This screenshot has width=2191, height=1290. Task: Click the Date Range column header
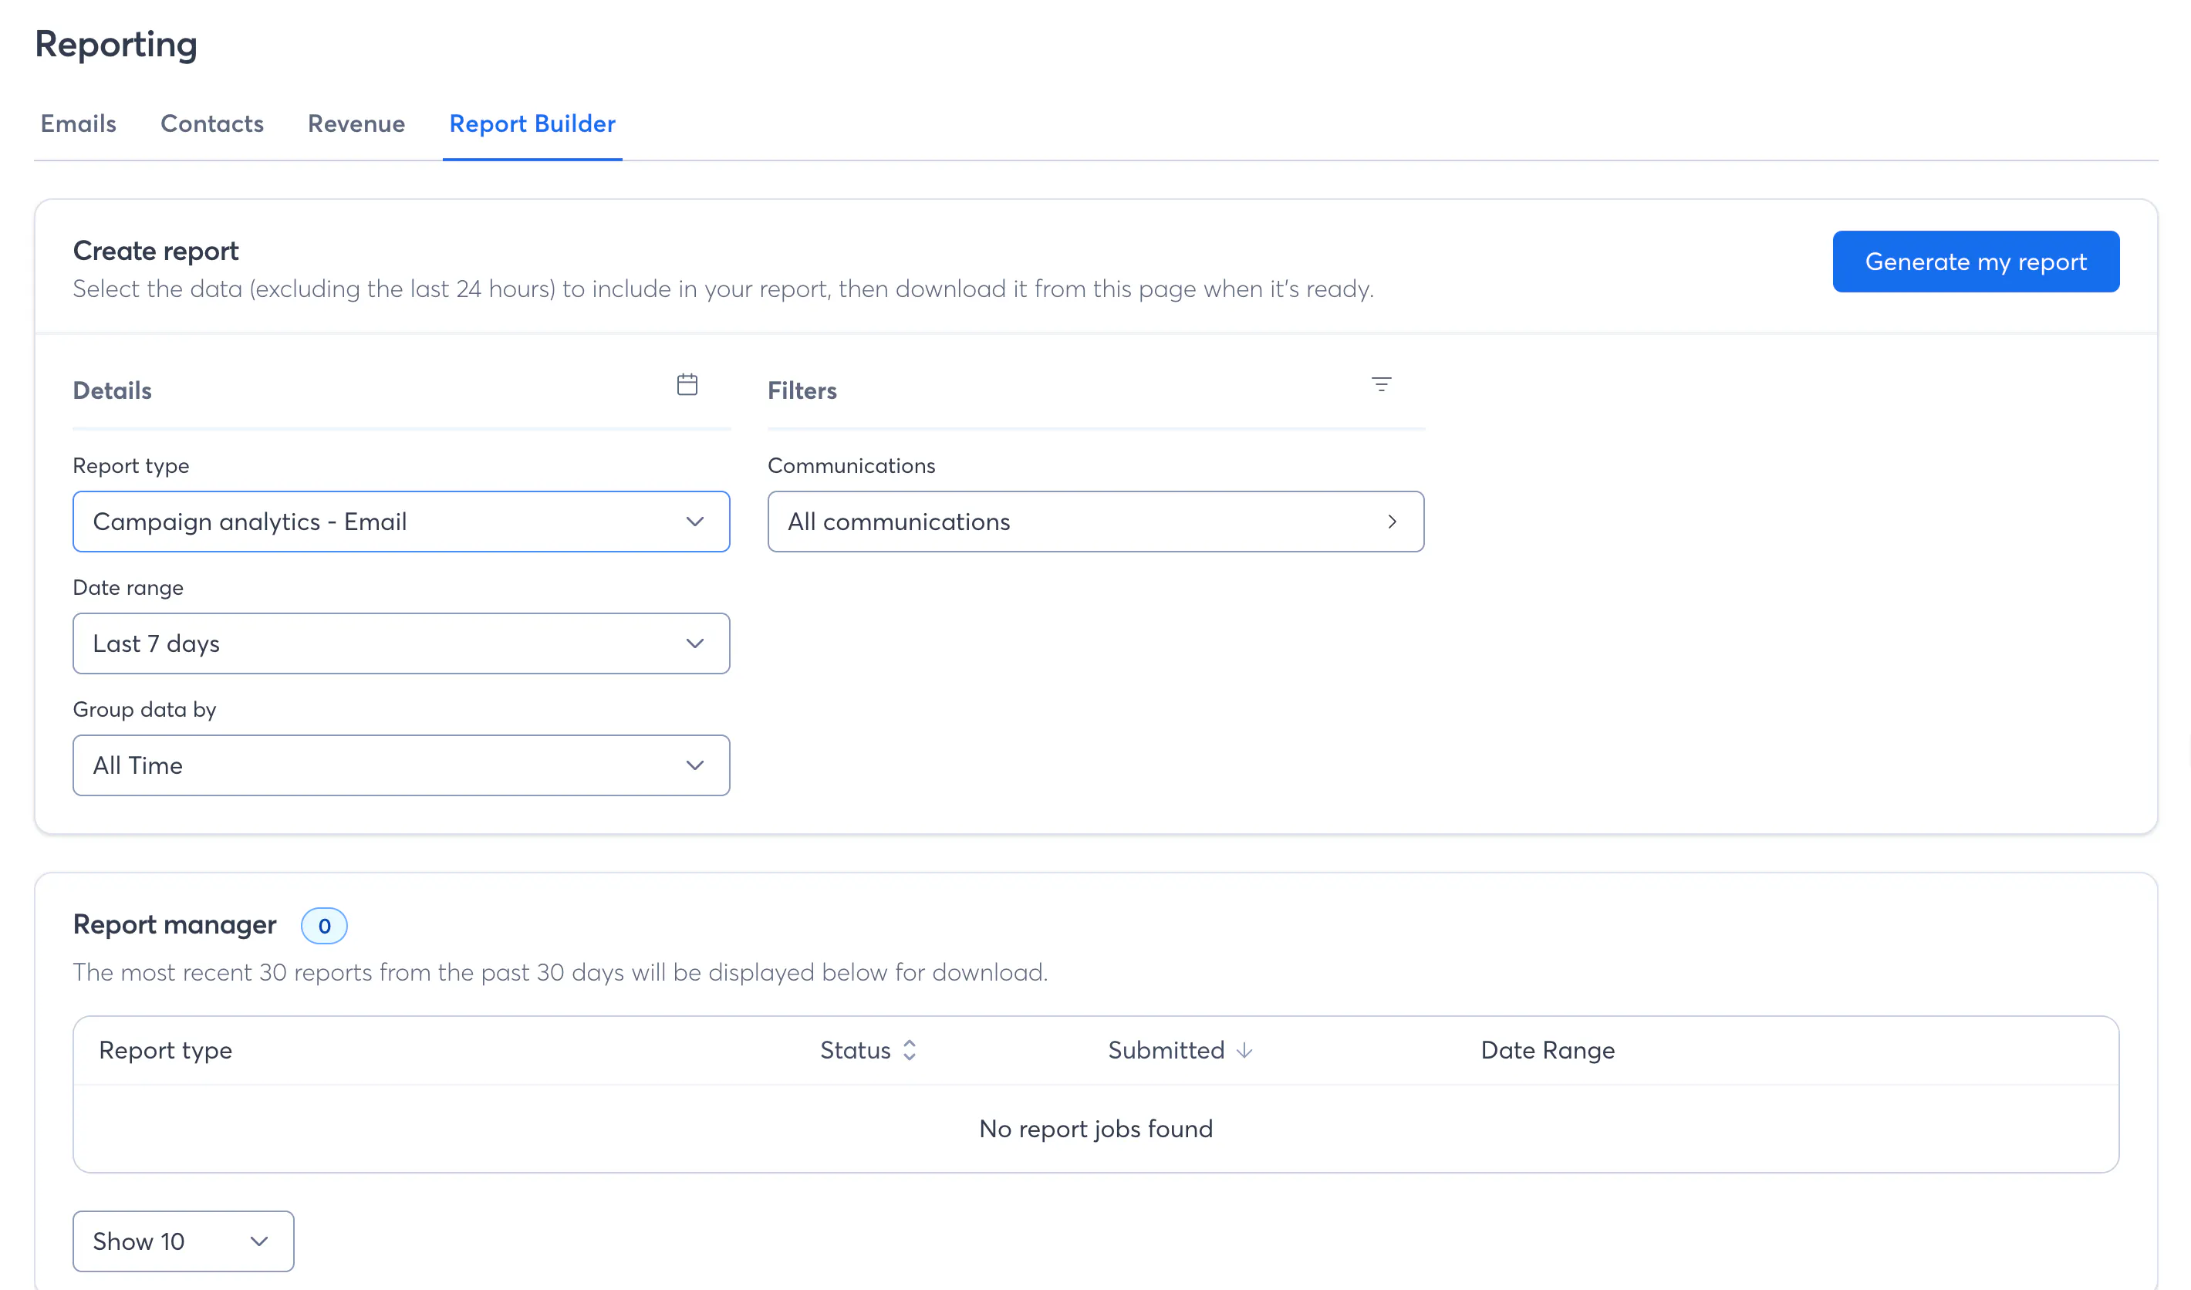coord(1548,1050)
